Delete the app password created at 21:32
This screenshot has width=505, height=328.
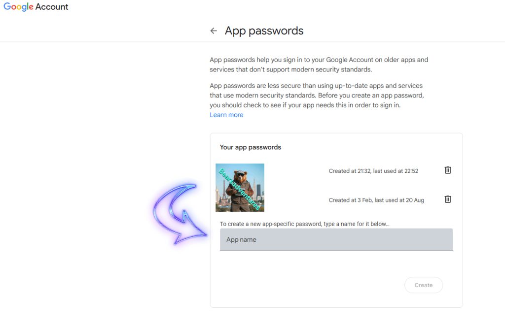pyautogui.click(x=448, y=170)
